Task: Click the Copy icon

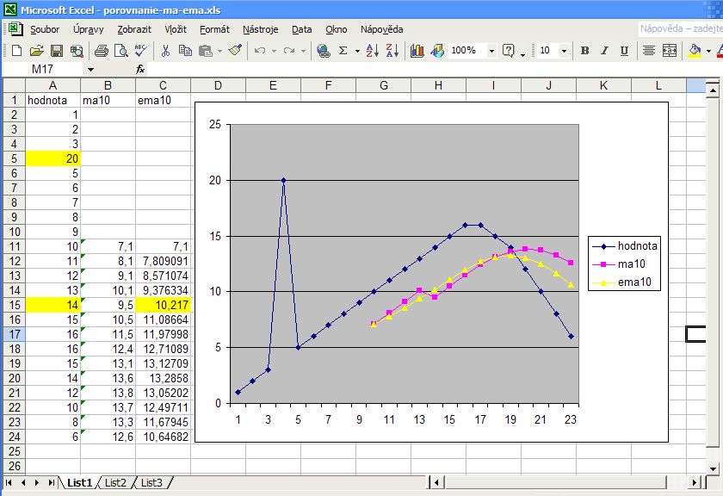Action: tap(185, 50)
